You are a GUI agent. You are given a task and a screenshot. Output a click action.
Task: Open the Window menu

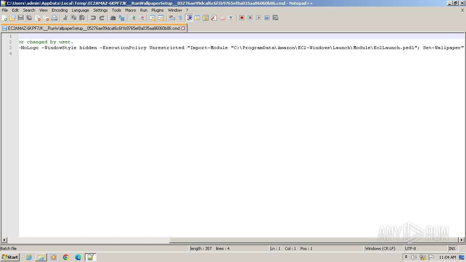click(x=175, y=10)
